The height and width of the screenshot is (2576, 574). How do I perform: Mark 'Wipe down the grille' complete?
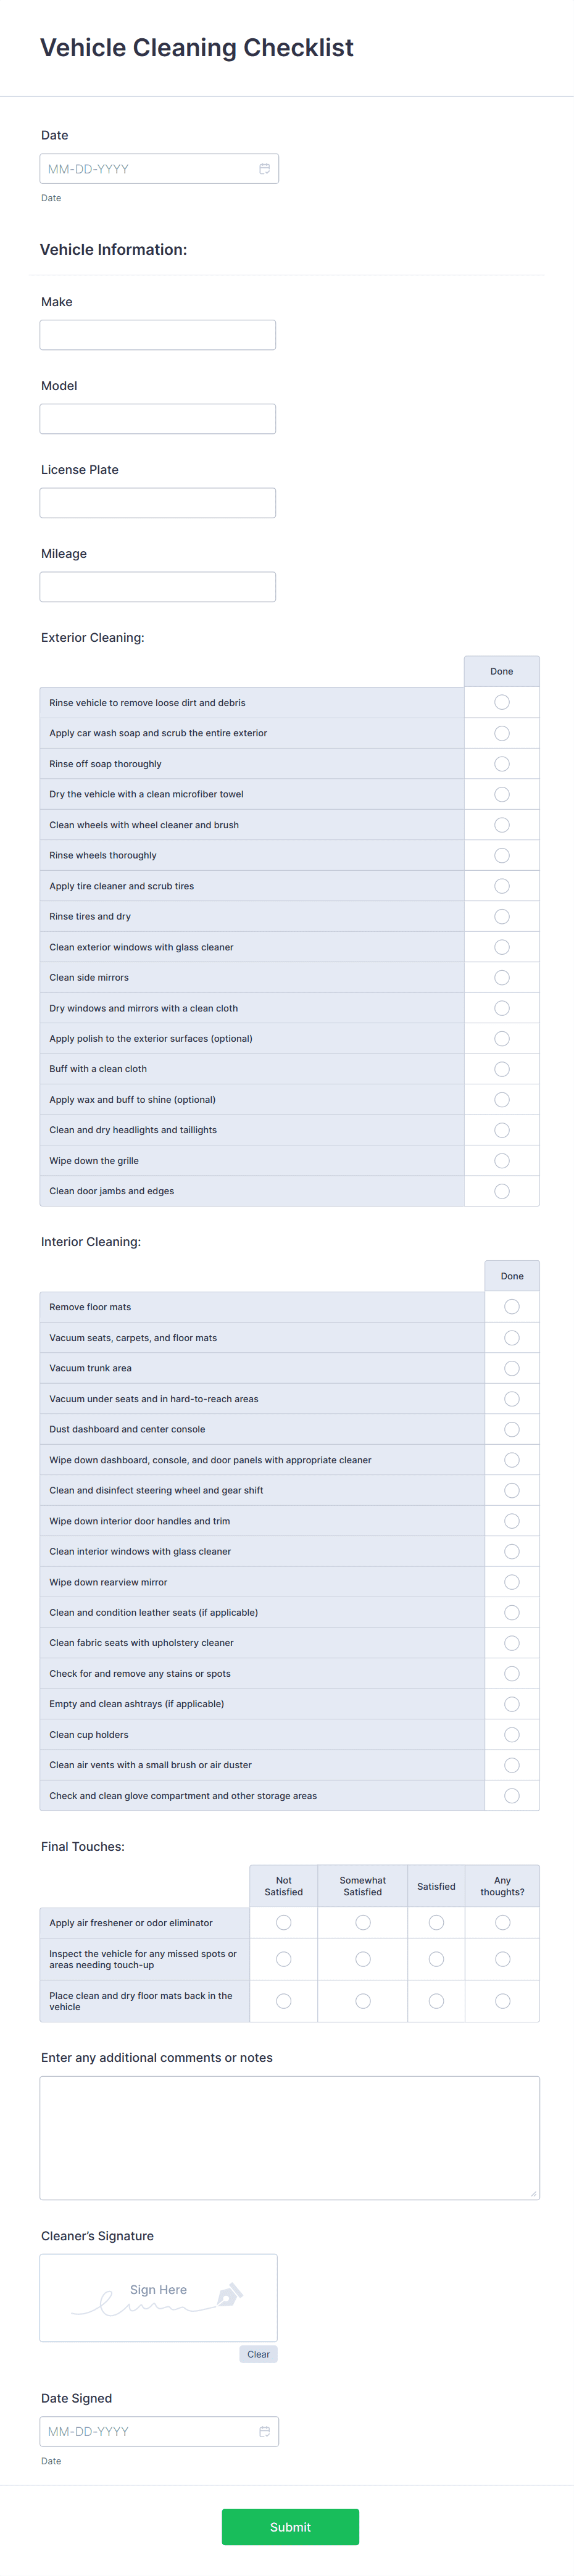(x=501, y=1160)
